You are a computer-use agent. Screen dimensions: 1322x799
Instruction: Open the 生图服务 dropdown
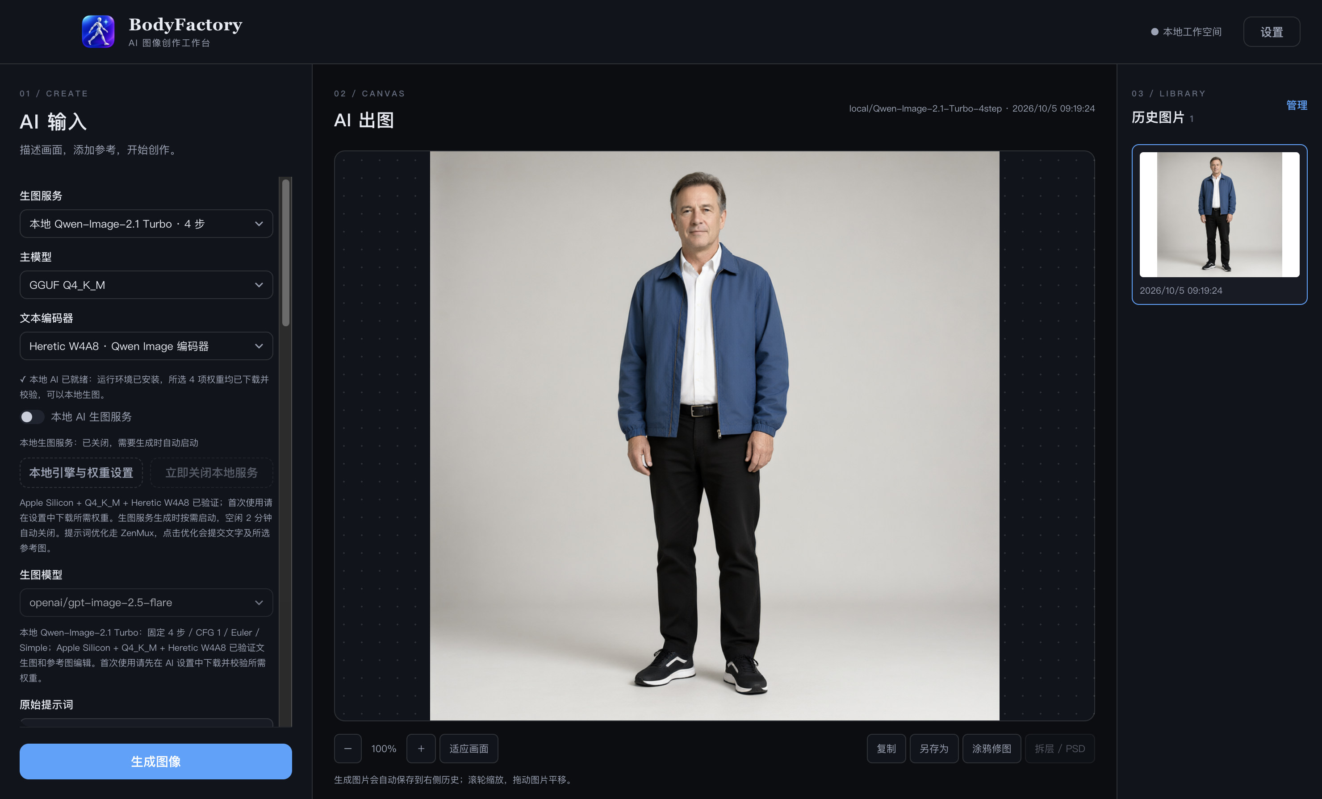tap(146, 224)
